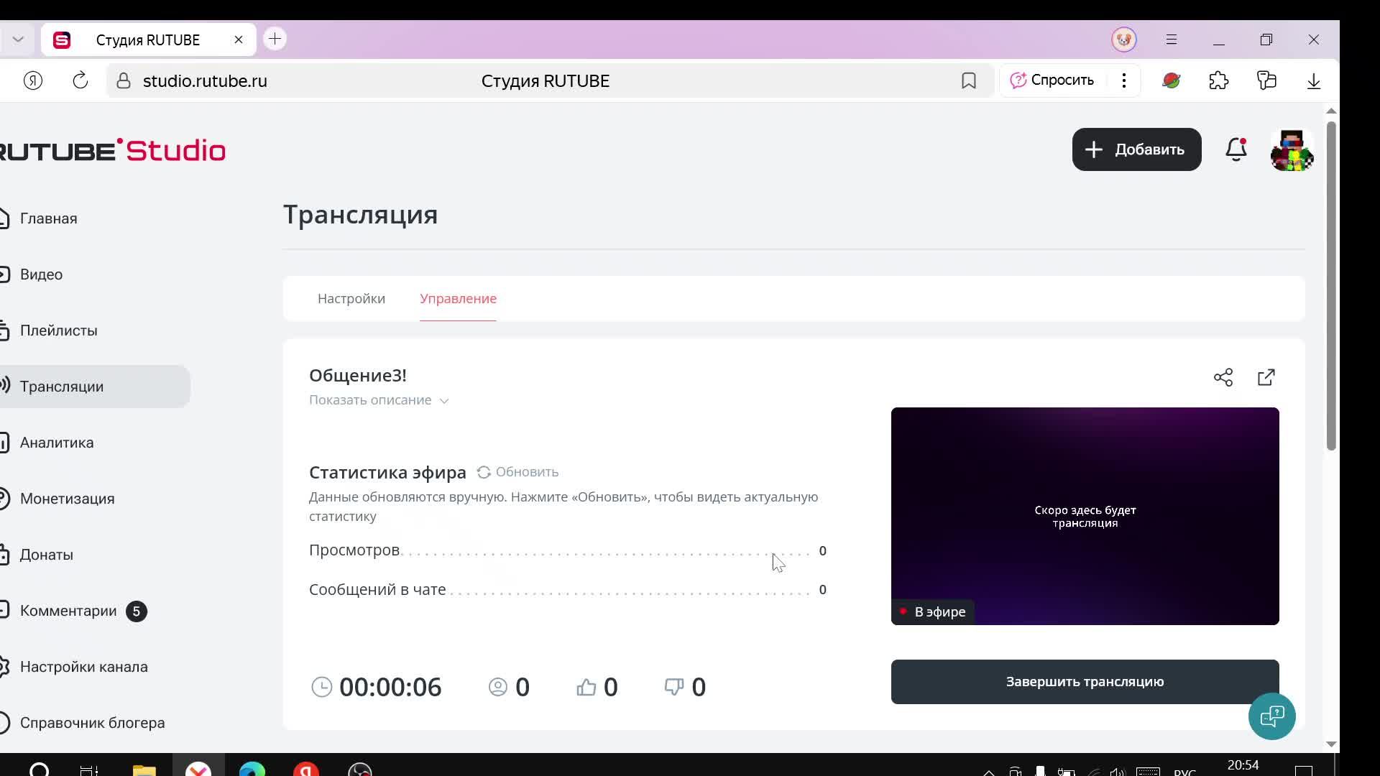Click the user avatar in the header
This screenshot has width=1380, height=776.
click(1292, 149)
